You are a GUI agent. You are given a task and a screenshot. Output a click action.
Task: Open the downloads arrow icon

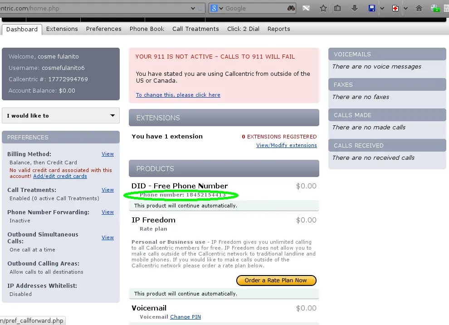[x=355, y=8]
